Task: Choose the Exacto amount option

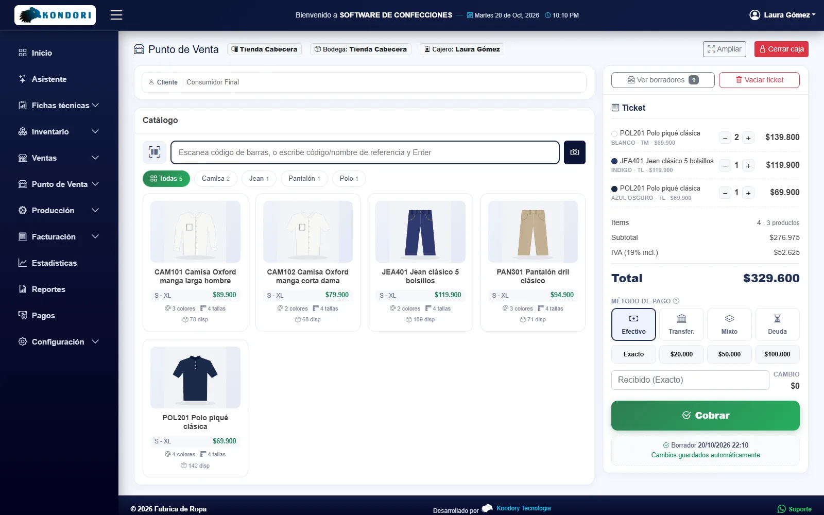Action: click(x=633, y=354)
